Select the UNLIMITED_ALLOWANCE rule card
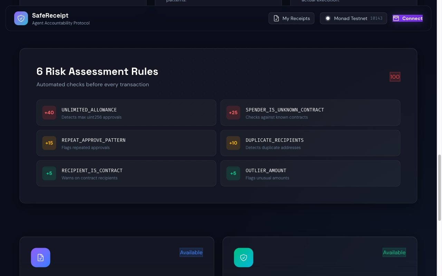The width and height of the screenshot is (442, 276). [126, 113]
